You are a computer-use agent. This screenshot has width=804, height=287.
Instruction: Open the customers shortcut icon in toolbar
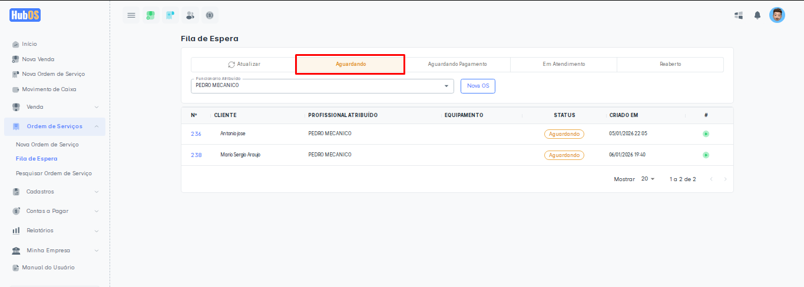point(190,15)
